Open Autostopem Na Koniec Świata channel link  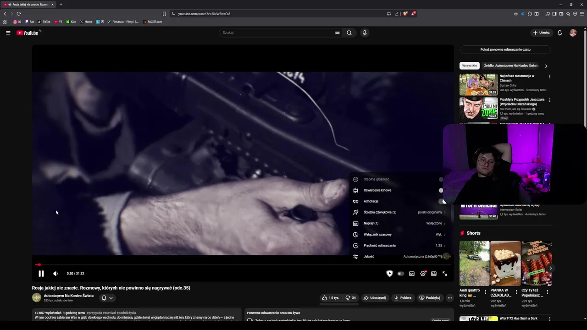69,296
